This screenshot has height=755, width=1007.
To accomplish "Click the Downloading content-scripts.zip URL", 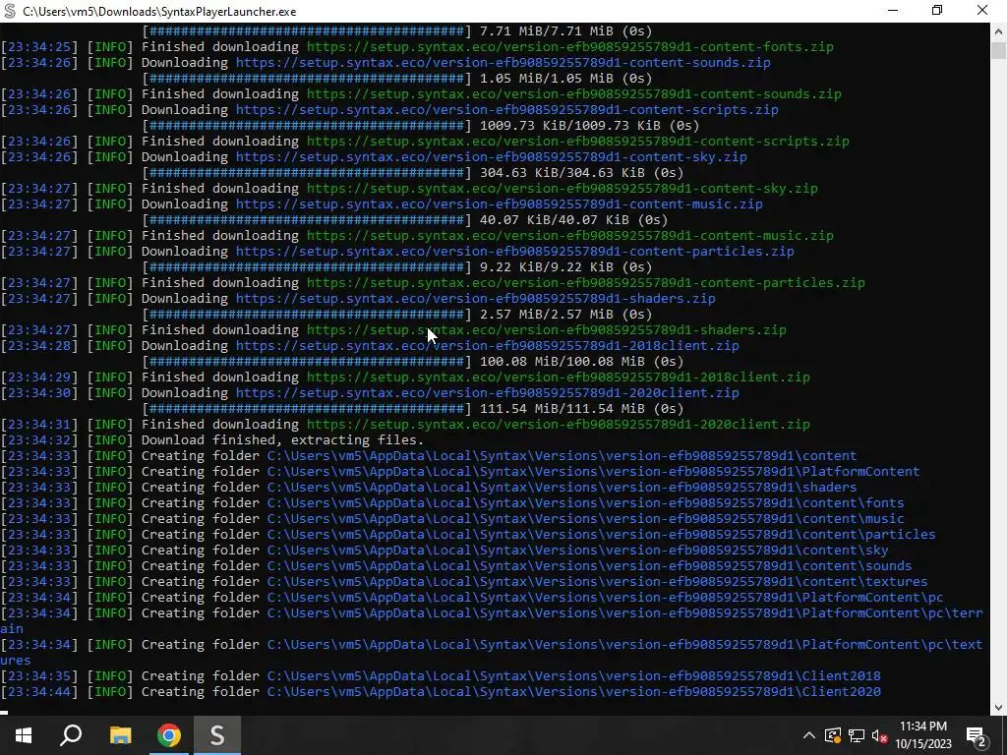I will [x=506, y=110].
